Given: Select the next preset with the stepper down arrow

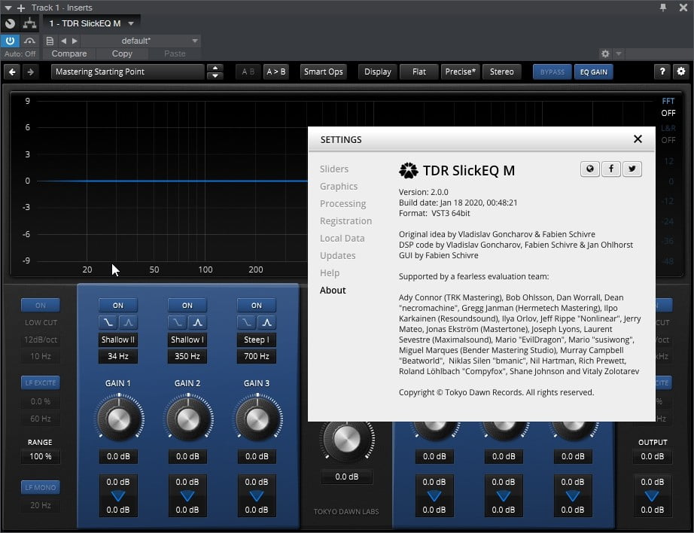Looking at the screenshot, I should click(x=215, y=76).
